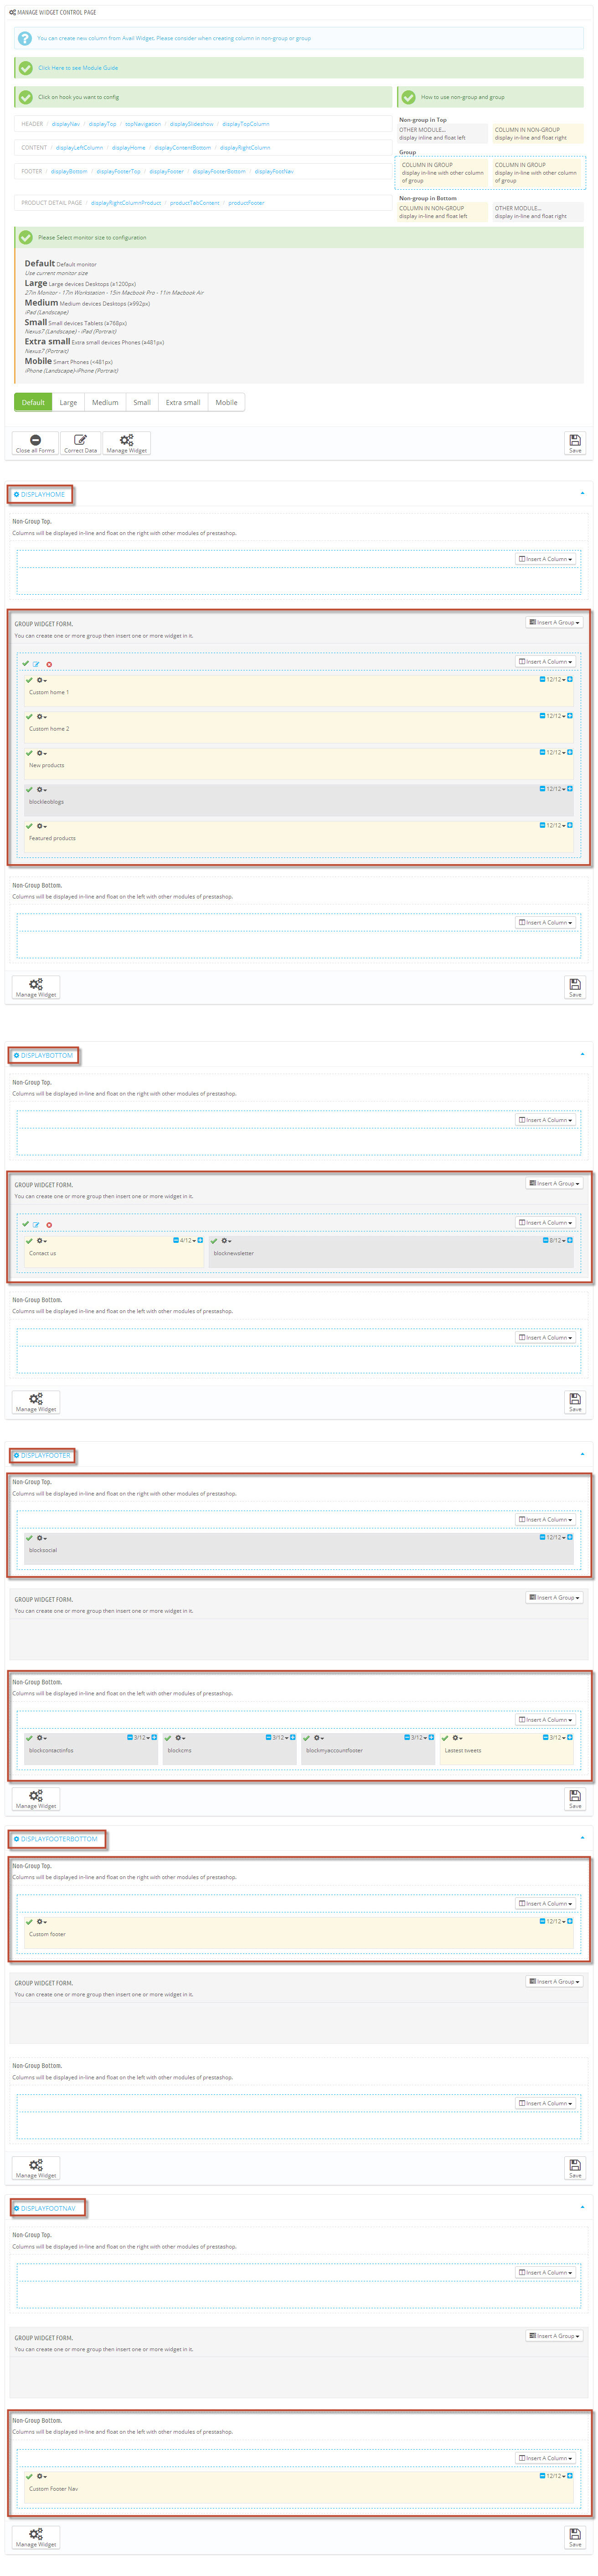This screenshot has height=2576, width=598.
Task: Collapse the DISPLAYHOME panel with its arrow
Action: [582, 493]
